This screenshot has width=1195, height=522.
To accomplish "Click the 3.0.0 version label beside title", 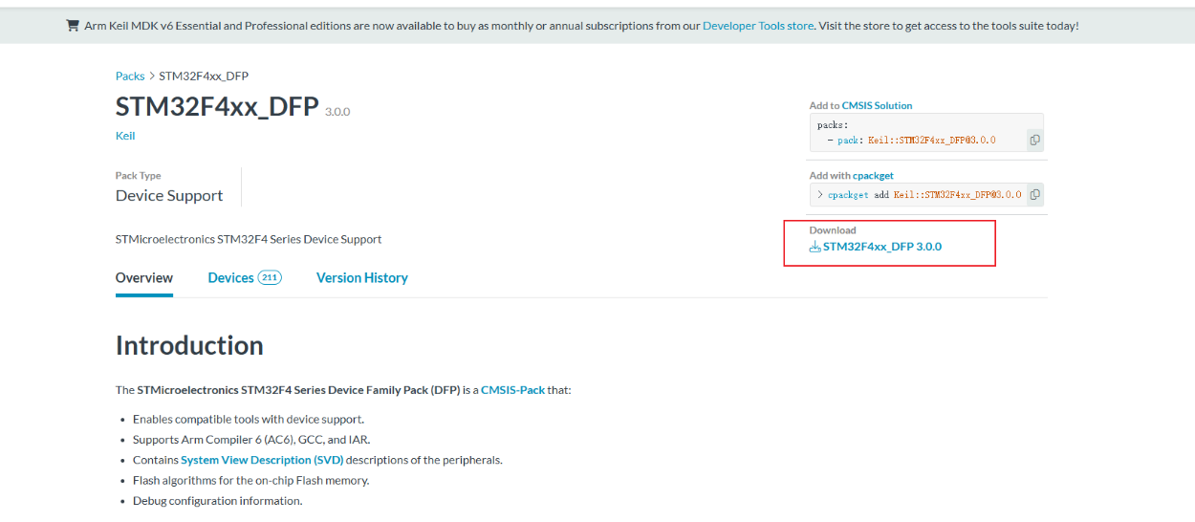I will pyautogui.click(x=337, y=112).
